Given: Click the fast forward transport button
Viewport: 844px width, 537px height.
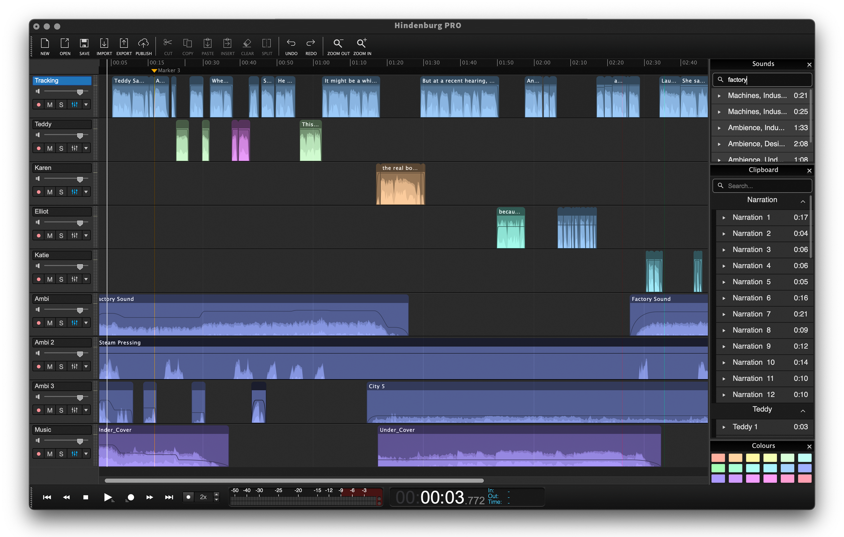Looking at the screenshot, I should [x=150, y=497].
